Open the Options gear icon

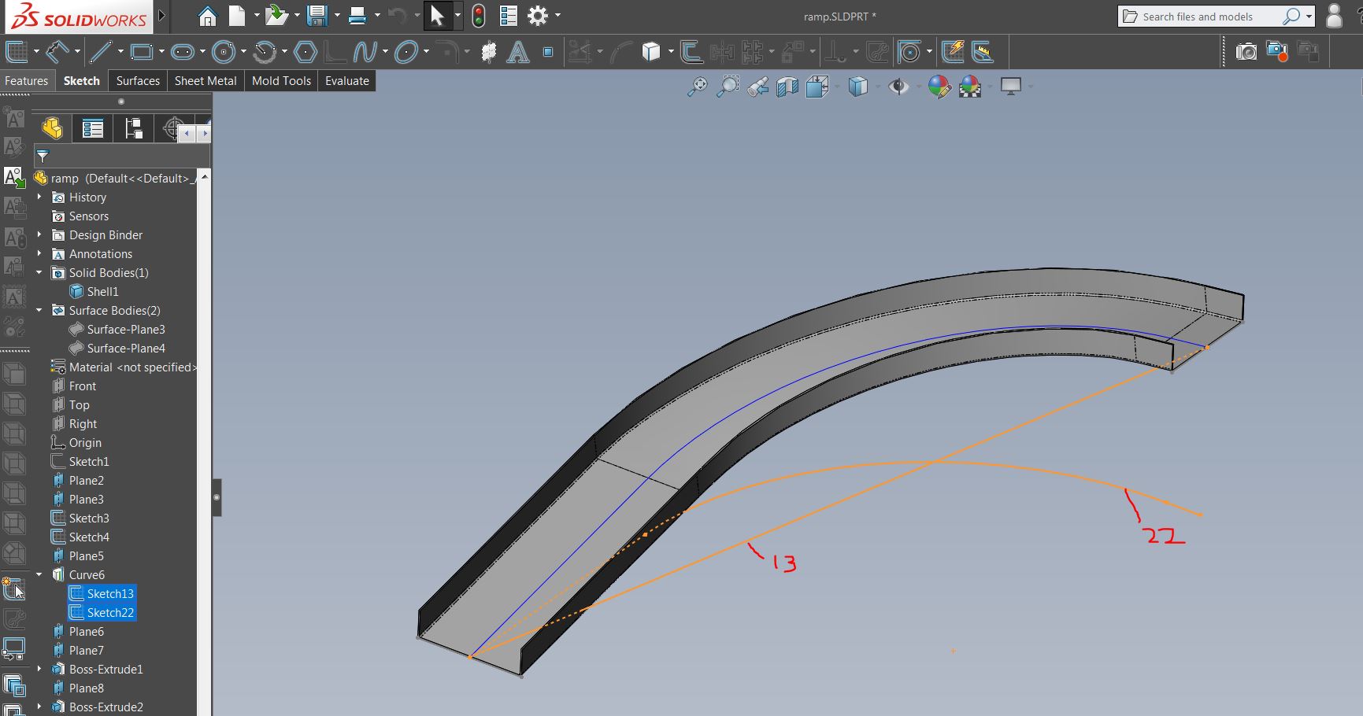tap(538, 16)
